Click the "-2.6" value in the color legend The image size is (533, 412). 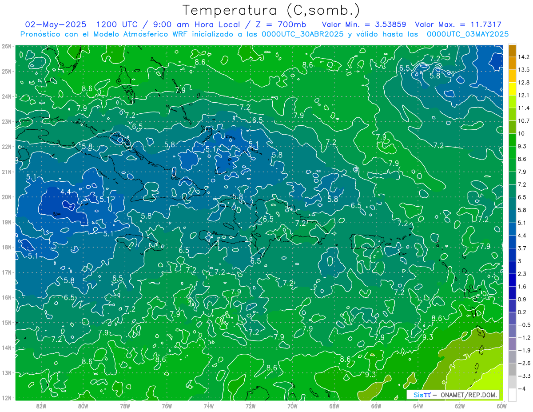coord(524,363)
